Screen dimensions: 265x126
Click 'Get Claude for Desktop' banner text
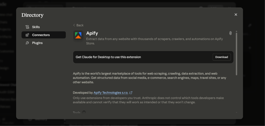pyautogui.click(x=108, y=57)
